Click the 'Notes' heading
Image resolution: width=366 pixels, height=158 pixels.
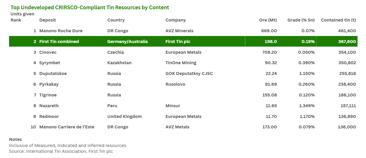click(15, 139)
